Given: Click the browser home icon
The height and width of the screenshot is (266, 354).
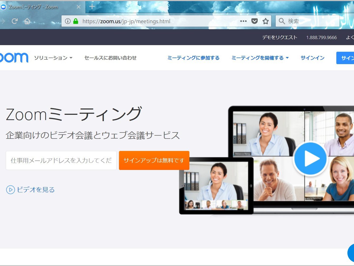Looking at the screenshot, I should pos(27,21).
